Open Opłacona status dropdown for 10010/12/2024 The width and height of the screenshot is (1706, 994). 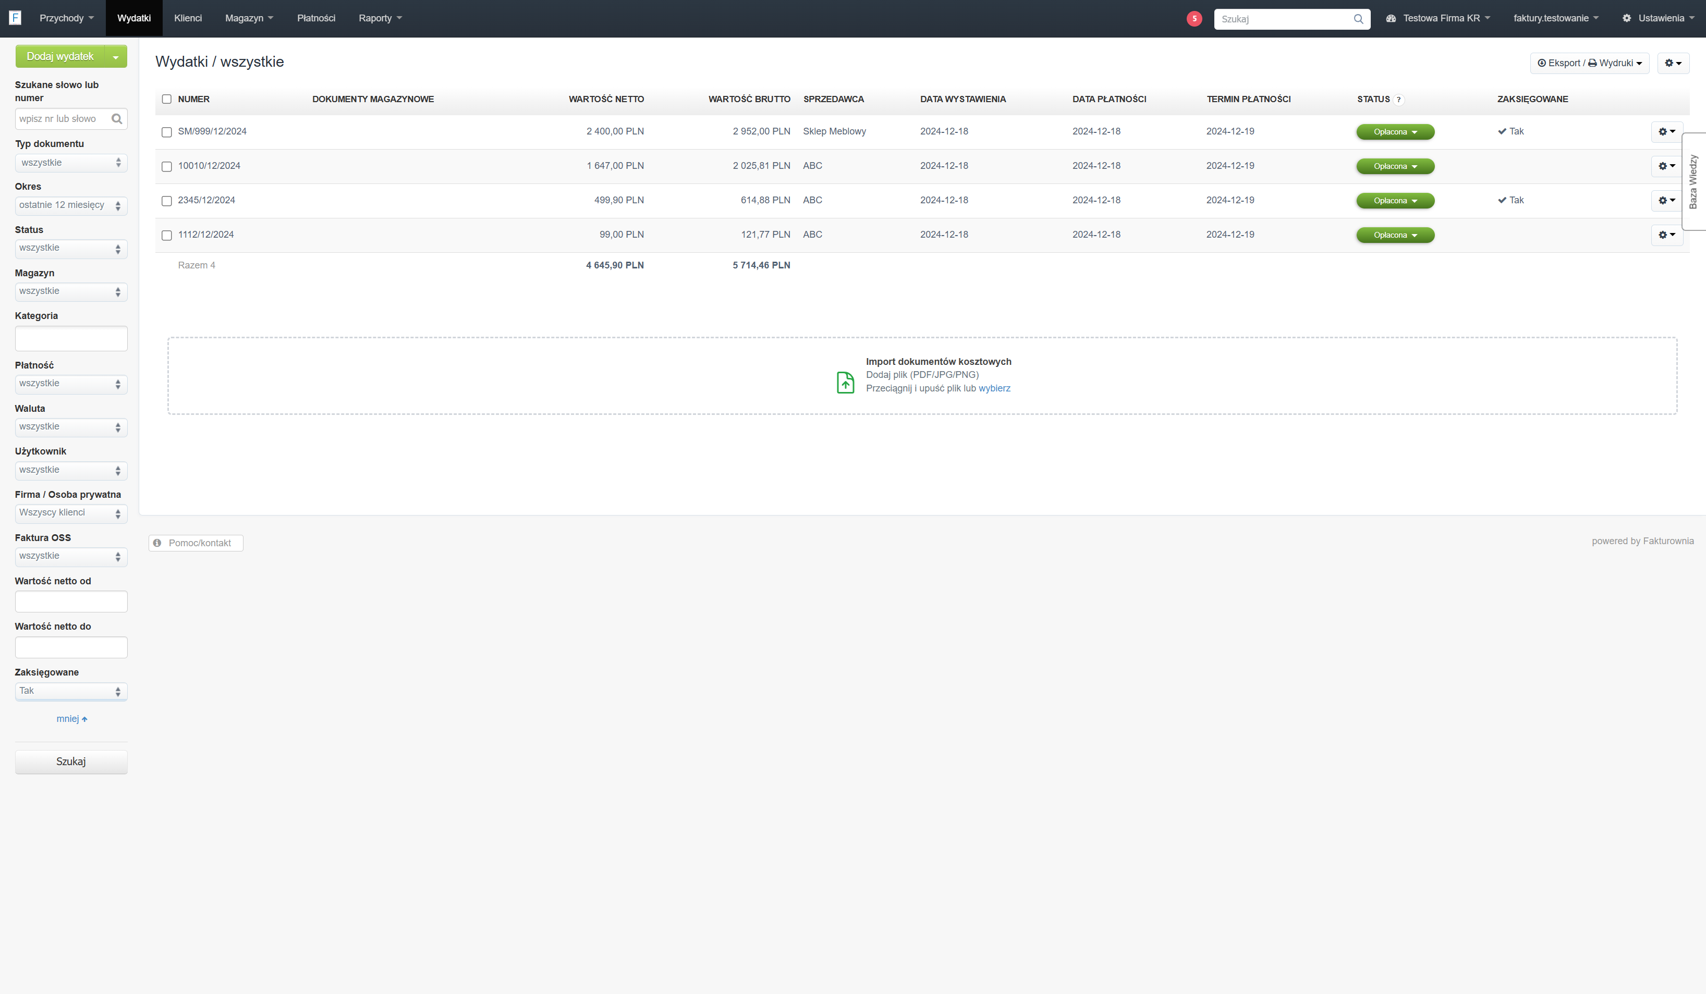coord(1395,166)
